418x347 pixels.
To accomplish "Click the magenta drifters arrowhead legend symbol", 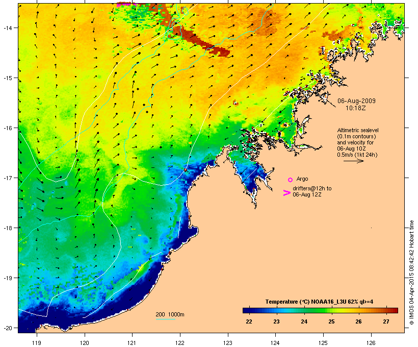I will click(x=286, y=193).
